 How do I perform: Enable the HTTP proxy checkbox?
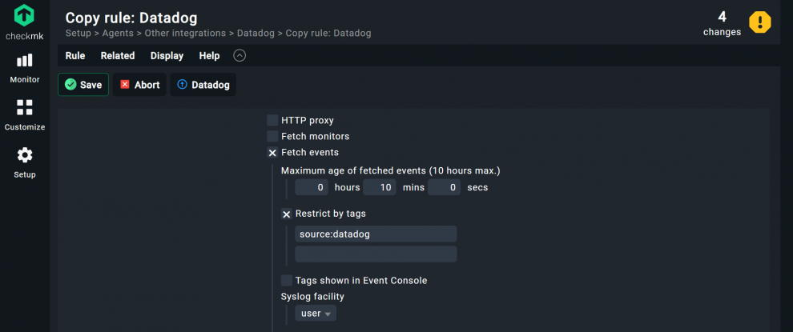click(272, 120)
